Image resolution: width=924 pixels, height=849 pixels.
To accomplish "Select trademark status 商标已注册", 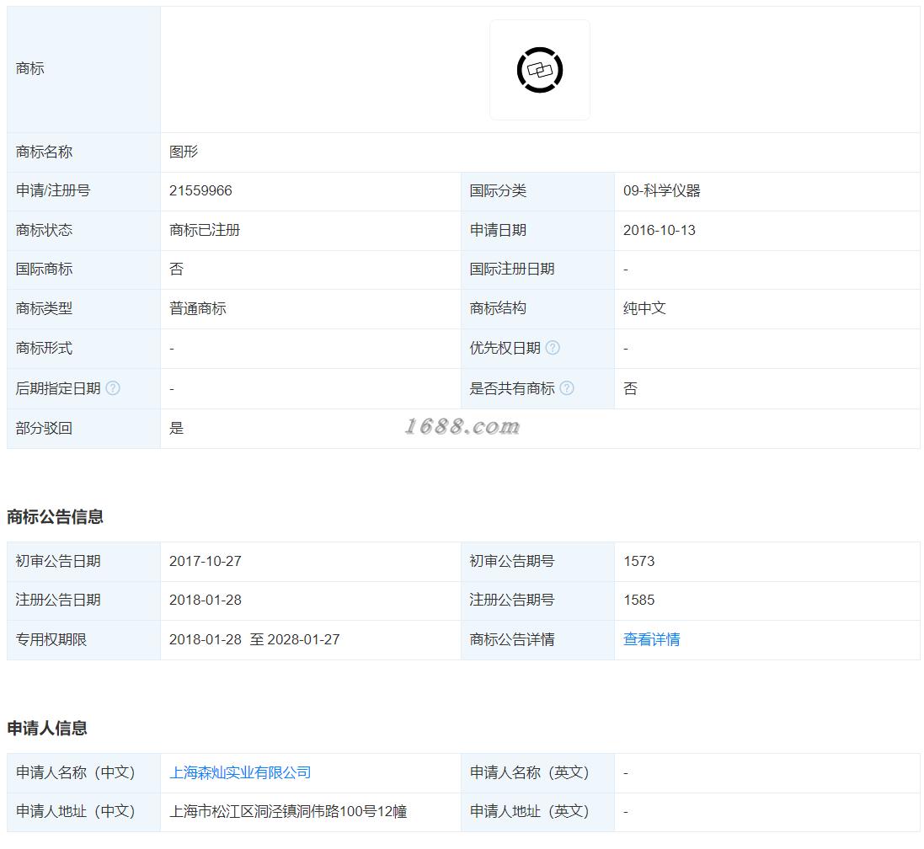I will (205, 230).
